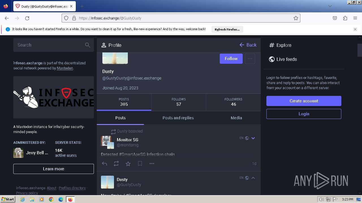The image size is (362, 203).
Task: Favorite the Monitor SG post
Action: pyautogui.click(x=128, y=164)
